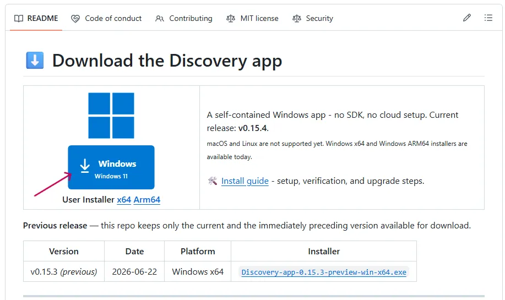Click the 'Platform' column header
The image size is (505, 300).
198,251
